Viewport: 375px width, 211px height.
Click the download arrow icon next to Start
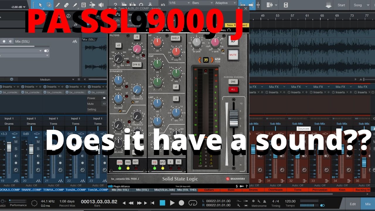point(328,5)
